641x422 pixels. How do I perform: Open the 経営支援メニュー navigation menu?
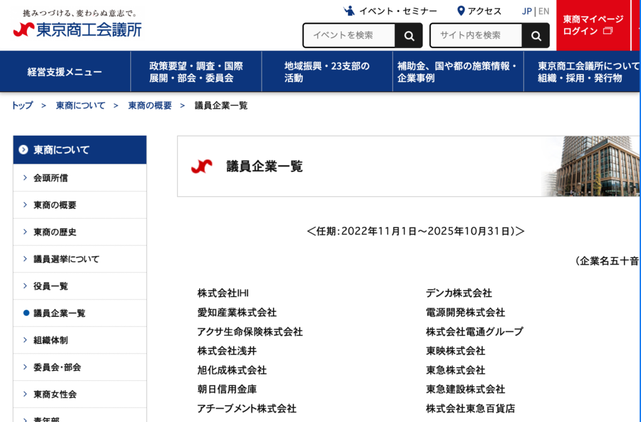pos(65,72)
